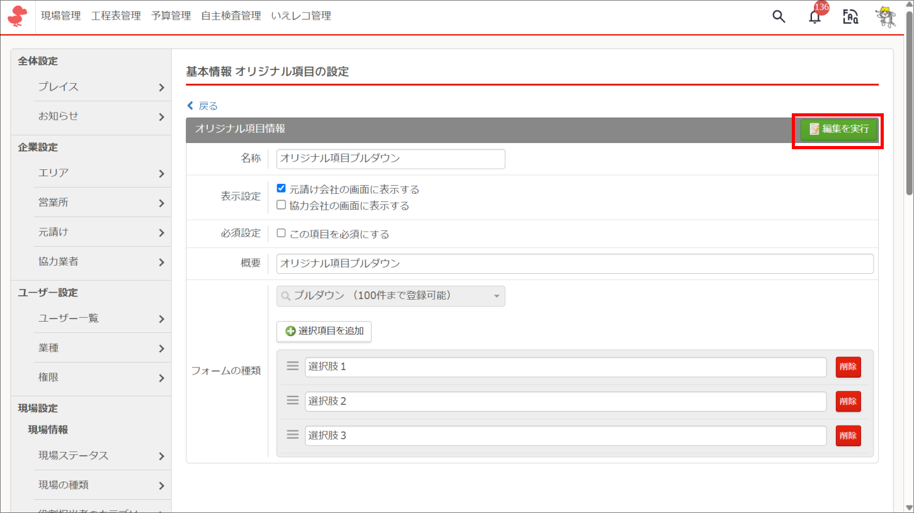
Task: Open the notifications bell icon
Action: tap(814, 17)
